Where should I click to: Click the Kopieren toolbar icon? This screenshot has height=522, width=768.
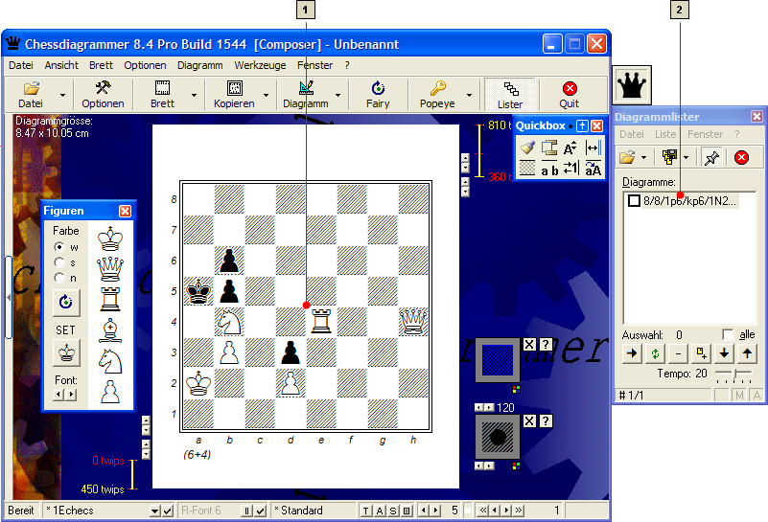click(234, 94)
